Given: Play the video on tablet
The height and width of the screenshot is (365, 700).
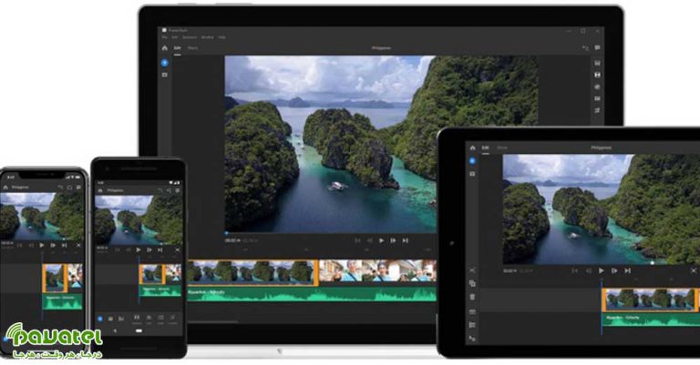Looking at the screenshot, I should tap(602, 270).
